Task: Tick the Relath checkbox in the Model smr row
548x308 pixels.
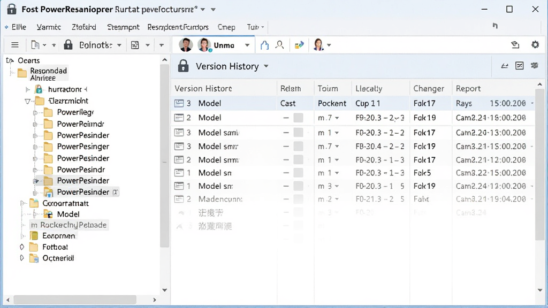Action: (298, 147)
